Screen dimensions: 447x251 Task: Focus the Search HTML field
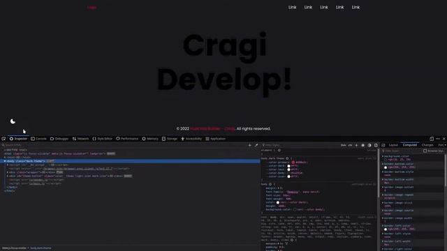[123, 145]
